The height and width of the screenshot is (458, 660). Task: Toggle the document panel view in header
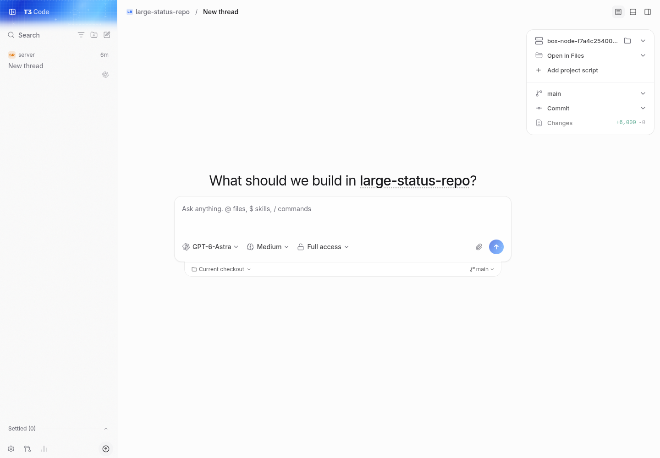[618, 12]
